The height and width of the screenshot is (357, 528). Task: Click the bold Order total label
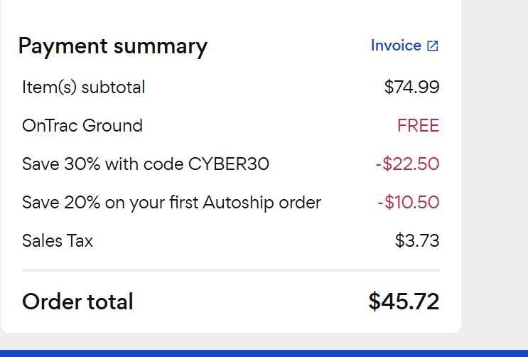[x=77, y=302]
